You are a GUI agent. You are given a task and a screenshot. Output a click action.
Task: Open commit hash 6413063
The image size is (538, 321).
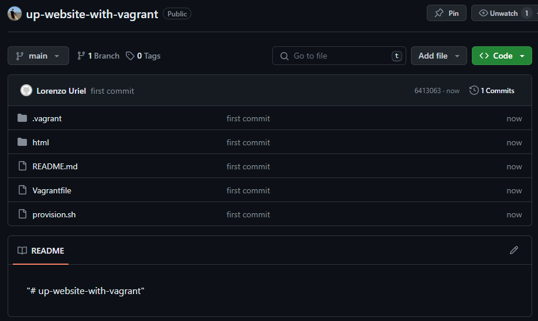(x=427, y=91)
